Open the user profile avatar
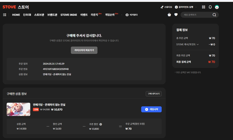The width and height of the screenshot is (233, 140). (x=217, y=7)
